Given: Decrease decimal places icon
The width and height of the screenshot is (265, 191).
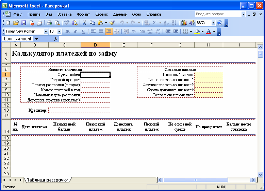Looking at the screenshot, I should (x=158, y=32).
